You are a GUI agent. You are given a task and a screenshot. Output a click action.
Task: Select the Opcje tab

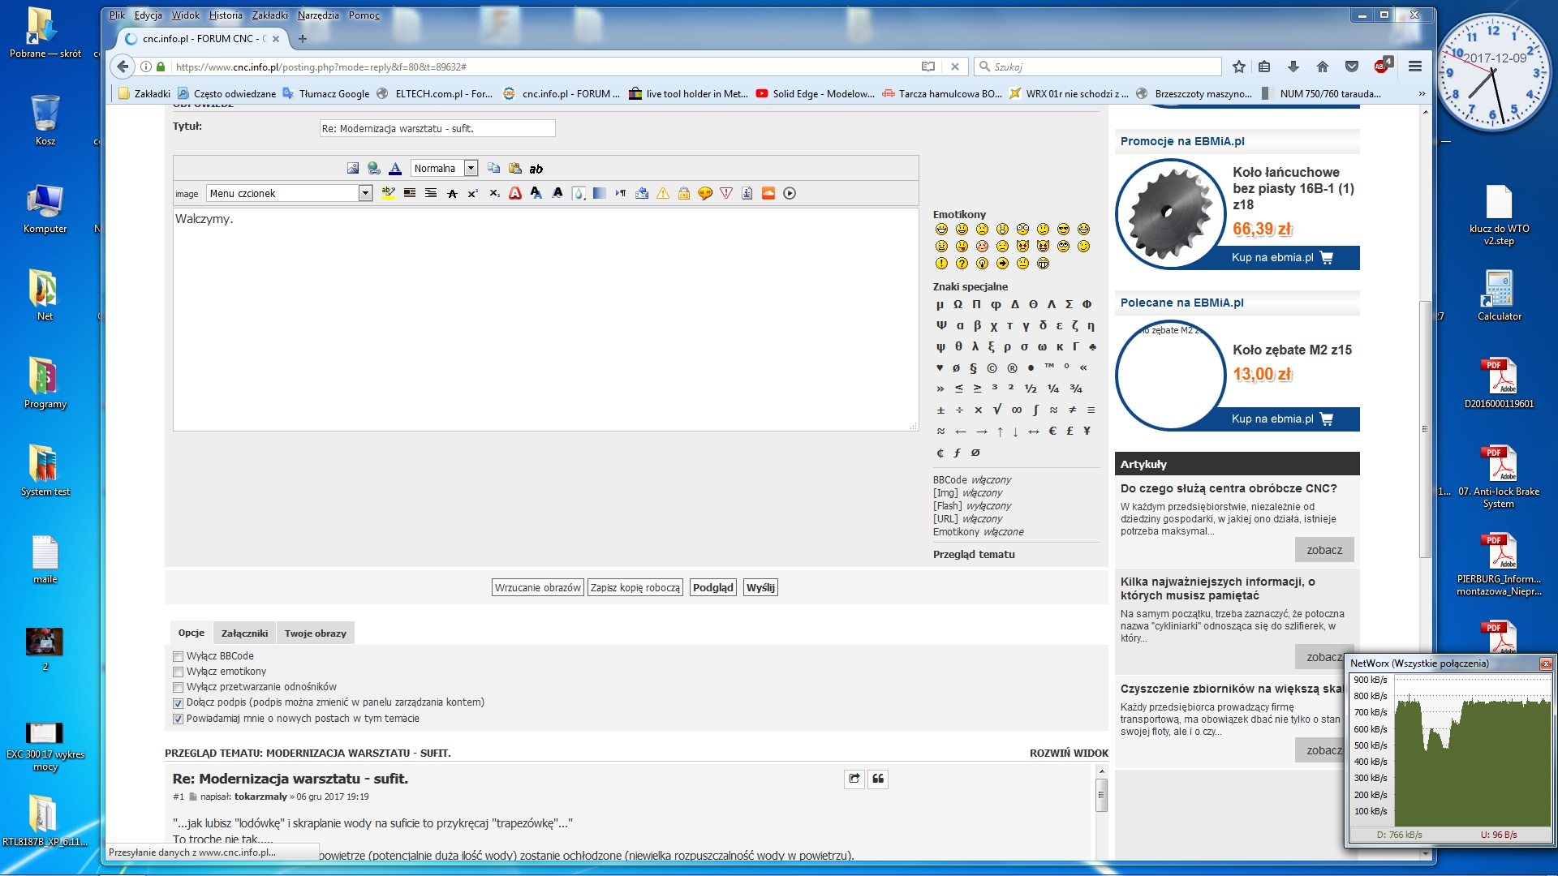pyautogui.click(x=192, y=633)
